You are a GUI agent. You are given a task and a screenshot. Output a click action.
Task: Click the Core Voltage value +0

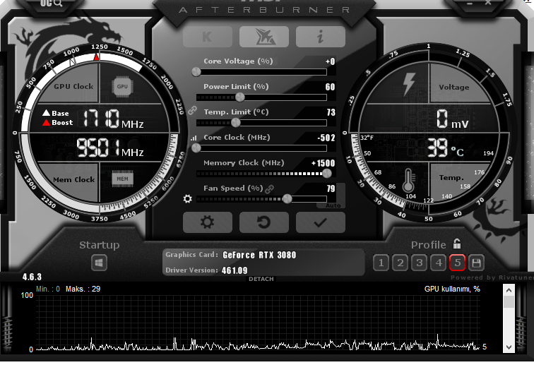coord(331,61)
